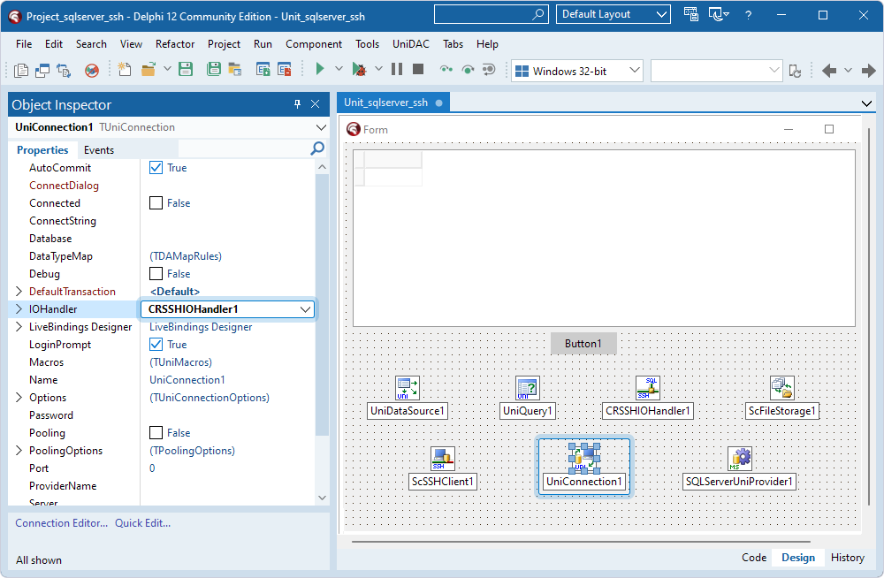Select the UniQuery1 component
The width and height of the screenshot is (884, 578).
[x=527, y=387]
